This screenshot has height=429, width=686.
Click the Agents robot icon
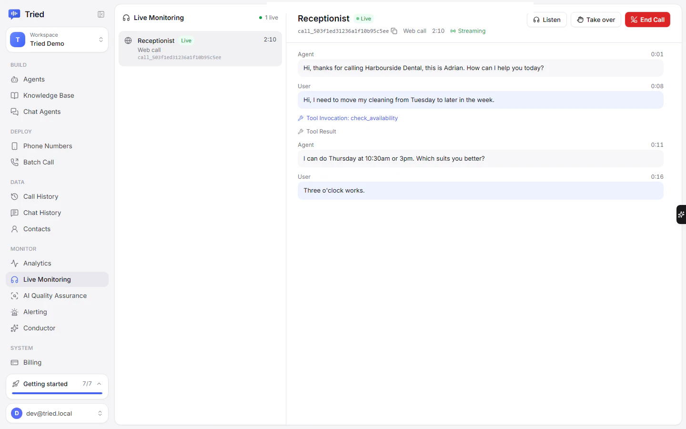(15, 79)
